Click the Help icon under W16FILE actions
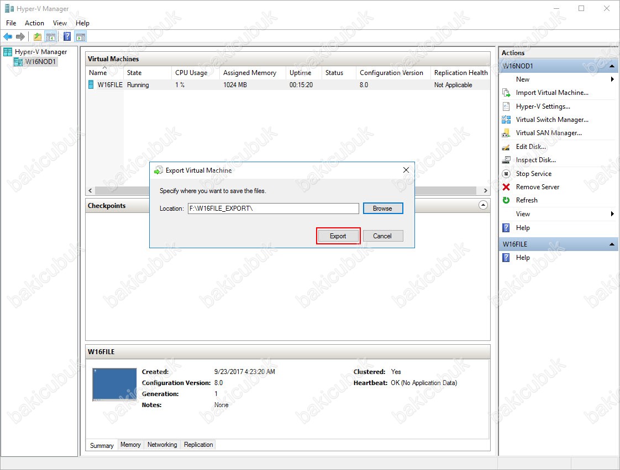 coord(506,258)
